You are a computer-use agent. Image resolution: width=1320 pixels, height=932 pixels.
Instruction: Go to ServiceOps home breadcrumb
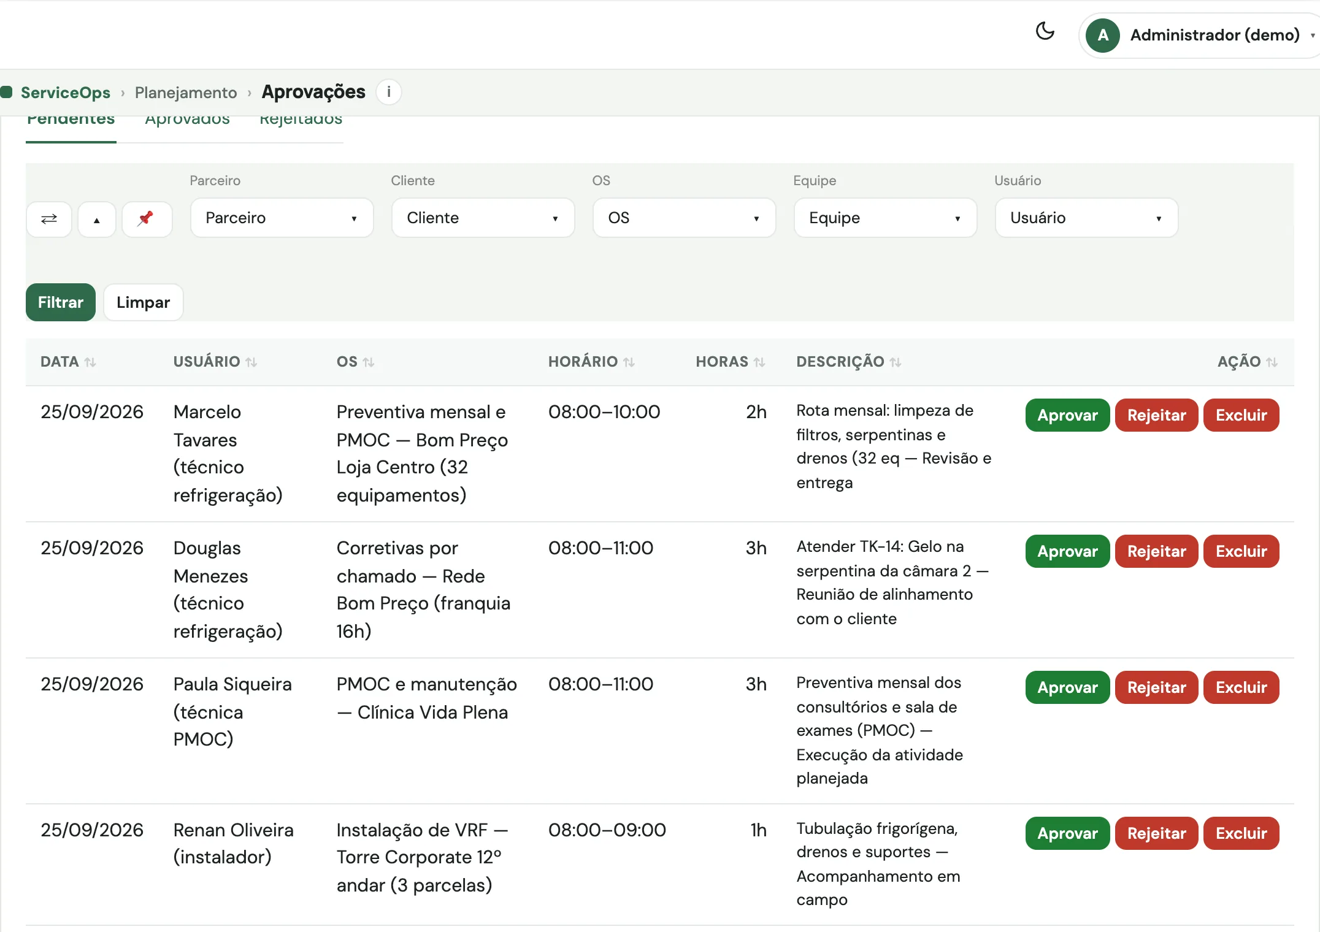click(65, 93)
